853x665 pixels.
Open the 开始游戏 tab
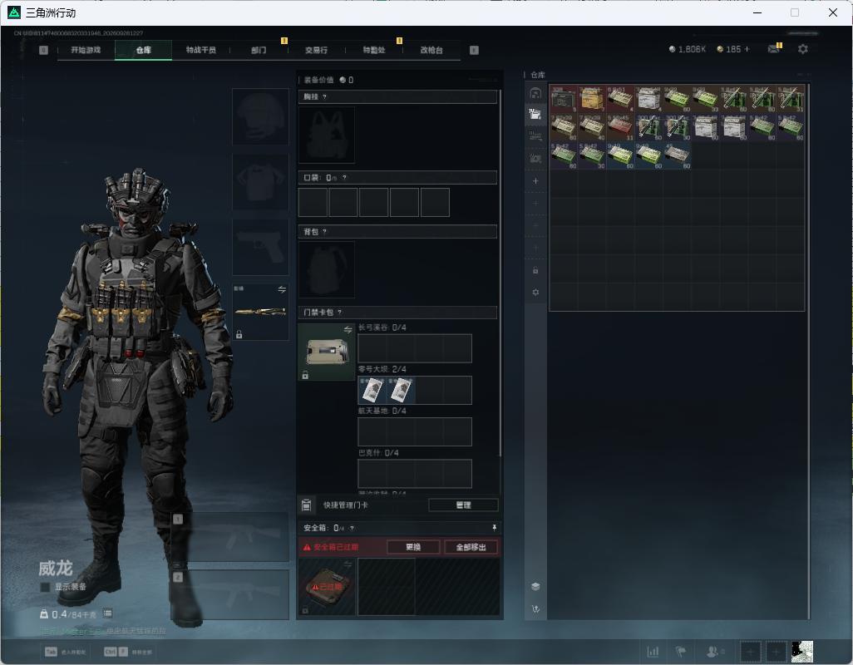86,50
